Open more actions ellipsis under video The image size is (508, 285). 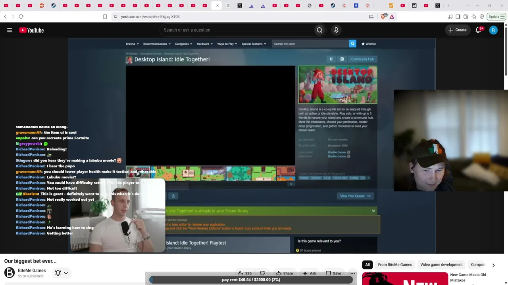[352, 273]
